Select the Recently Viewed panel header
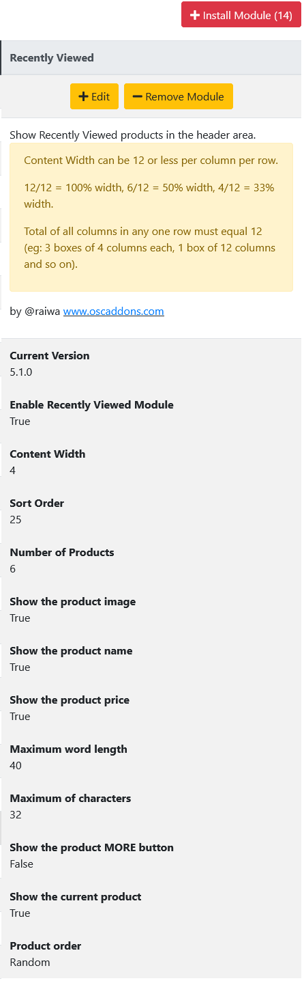This screenshot has height=981, width=304. [x=151, y=58]
